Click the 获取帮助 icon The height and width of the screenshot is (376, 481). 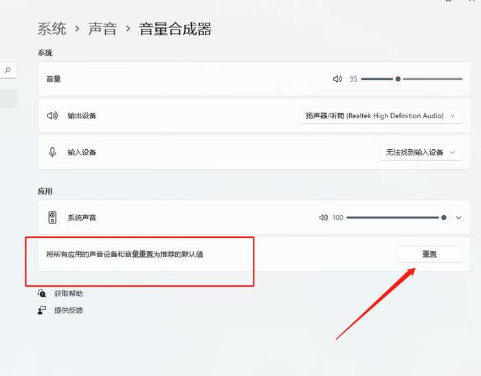point(42,294)
